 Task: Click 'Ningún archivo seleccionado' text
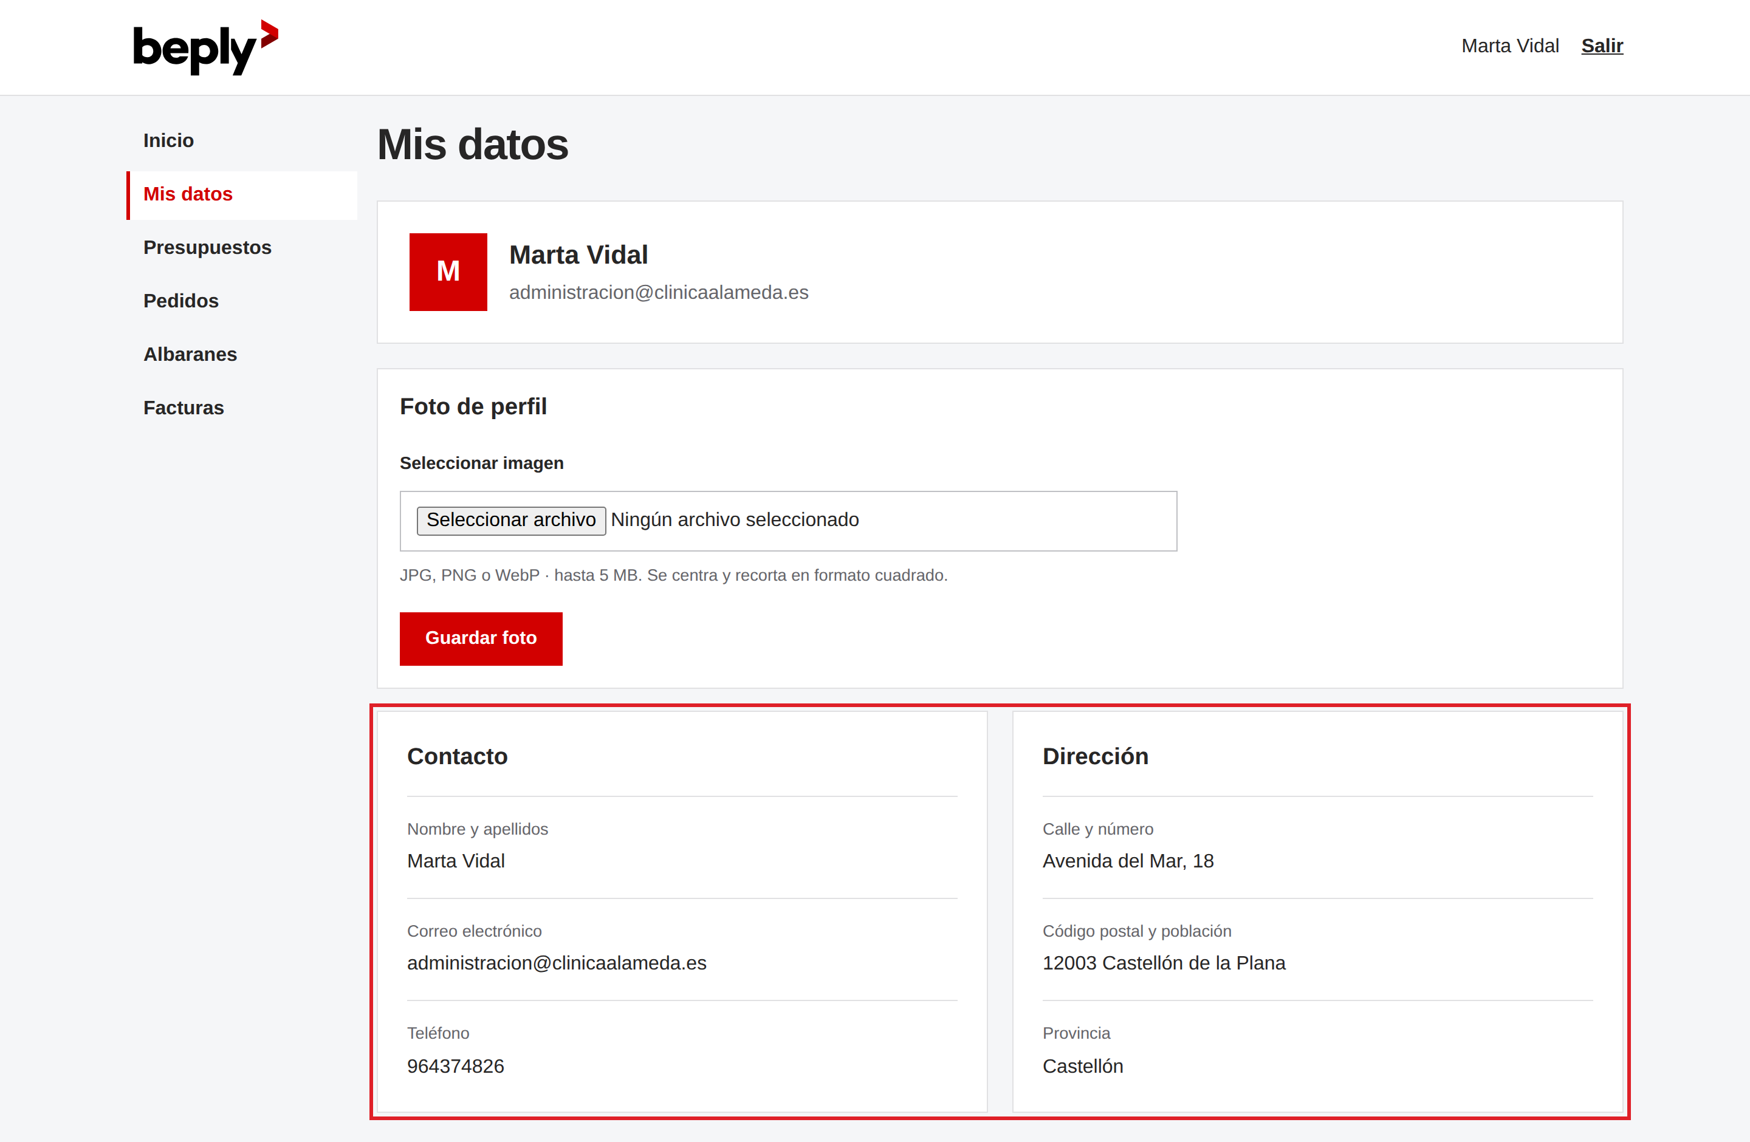point(735,521)
